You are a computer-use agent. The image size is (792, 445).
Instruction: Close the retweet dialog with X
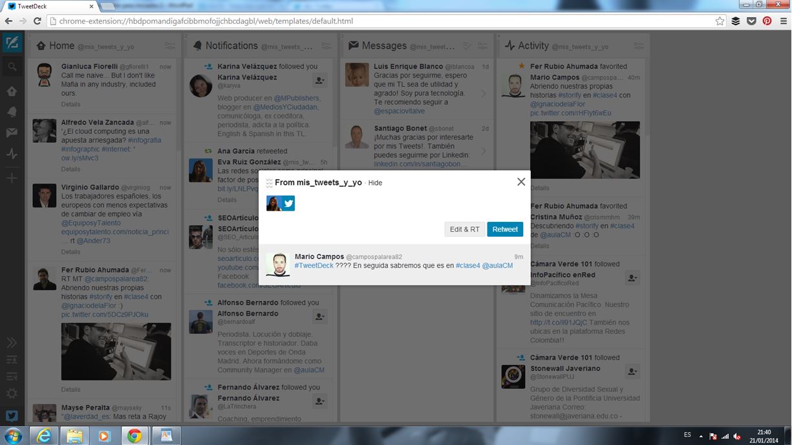(x=521, y=182)
